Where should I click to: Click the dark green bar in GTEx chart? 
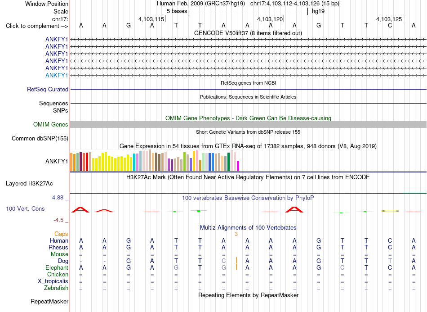229,162
